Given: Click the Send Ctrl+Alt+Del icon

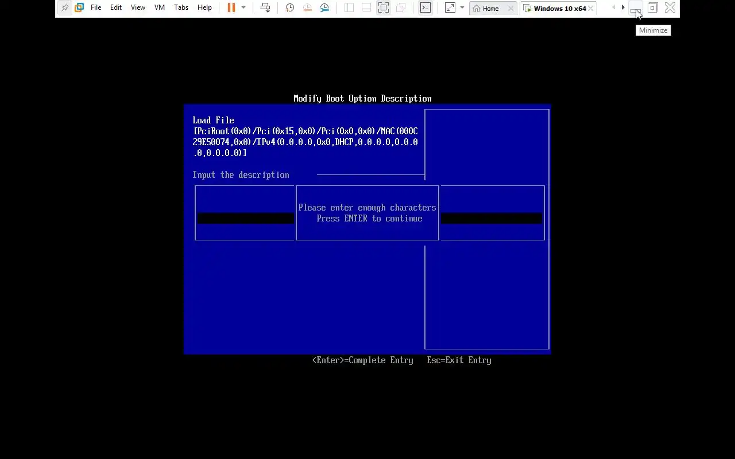Looking at the screenshot, I should point(265,8).
